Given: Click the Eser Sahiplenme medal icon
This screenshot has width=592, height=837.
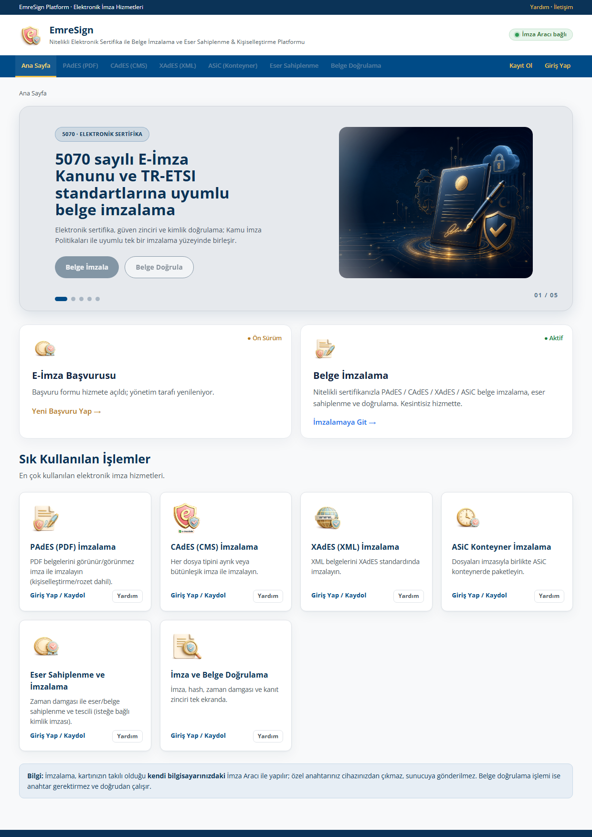Looking at the screenshot, I should pyautogui.click(x=46, y=646).
